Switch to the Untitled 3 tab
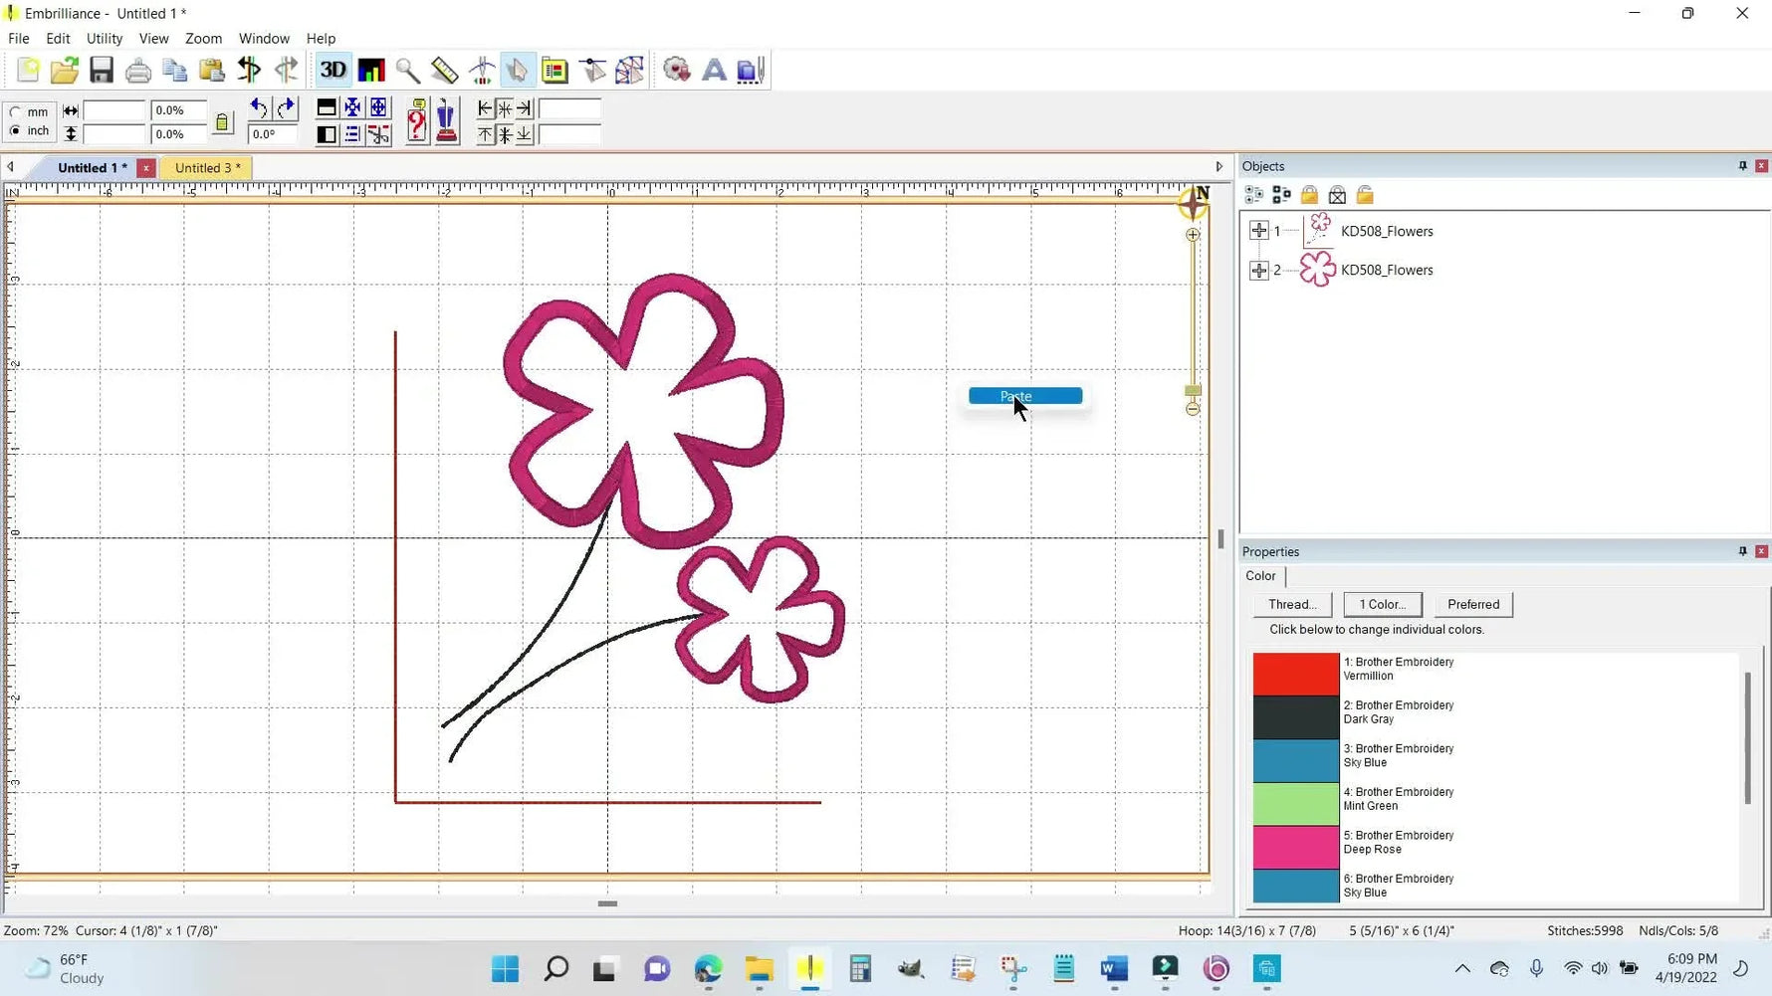Viewport: 1772px width, 996px height. point(207,168)
